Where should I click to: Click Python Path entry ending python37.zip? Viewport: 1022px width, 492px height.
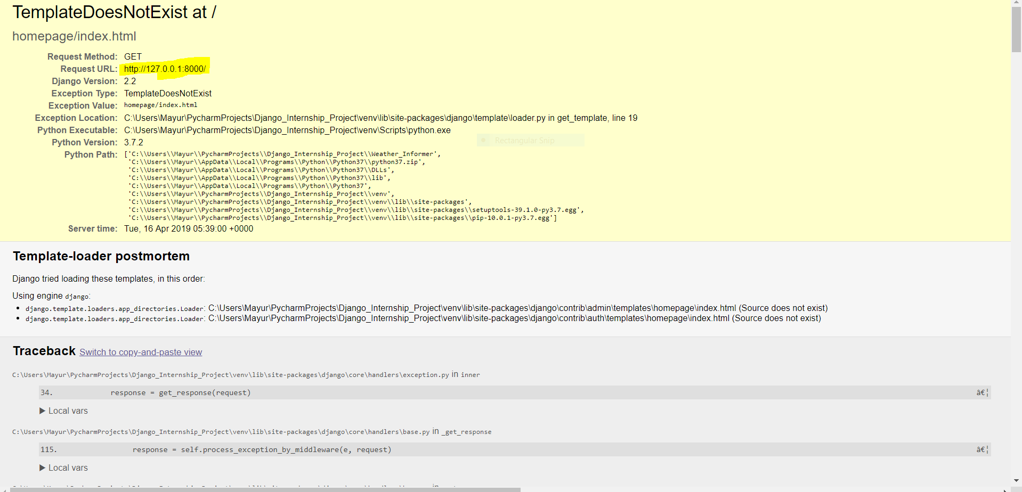(x=277, y=162)
